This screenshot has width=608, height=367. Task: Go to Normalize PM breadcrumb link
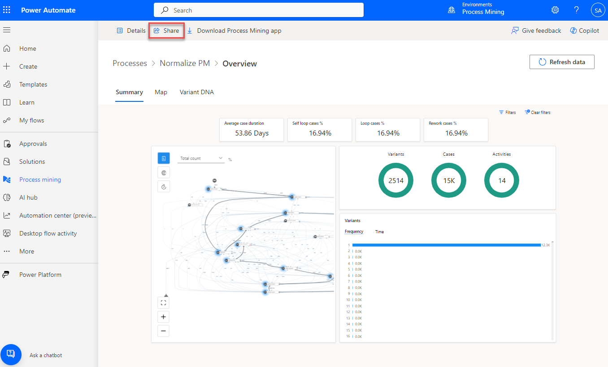(x=185, y=63)
